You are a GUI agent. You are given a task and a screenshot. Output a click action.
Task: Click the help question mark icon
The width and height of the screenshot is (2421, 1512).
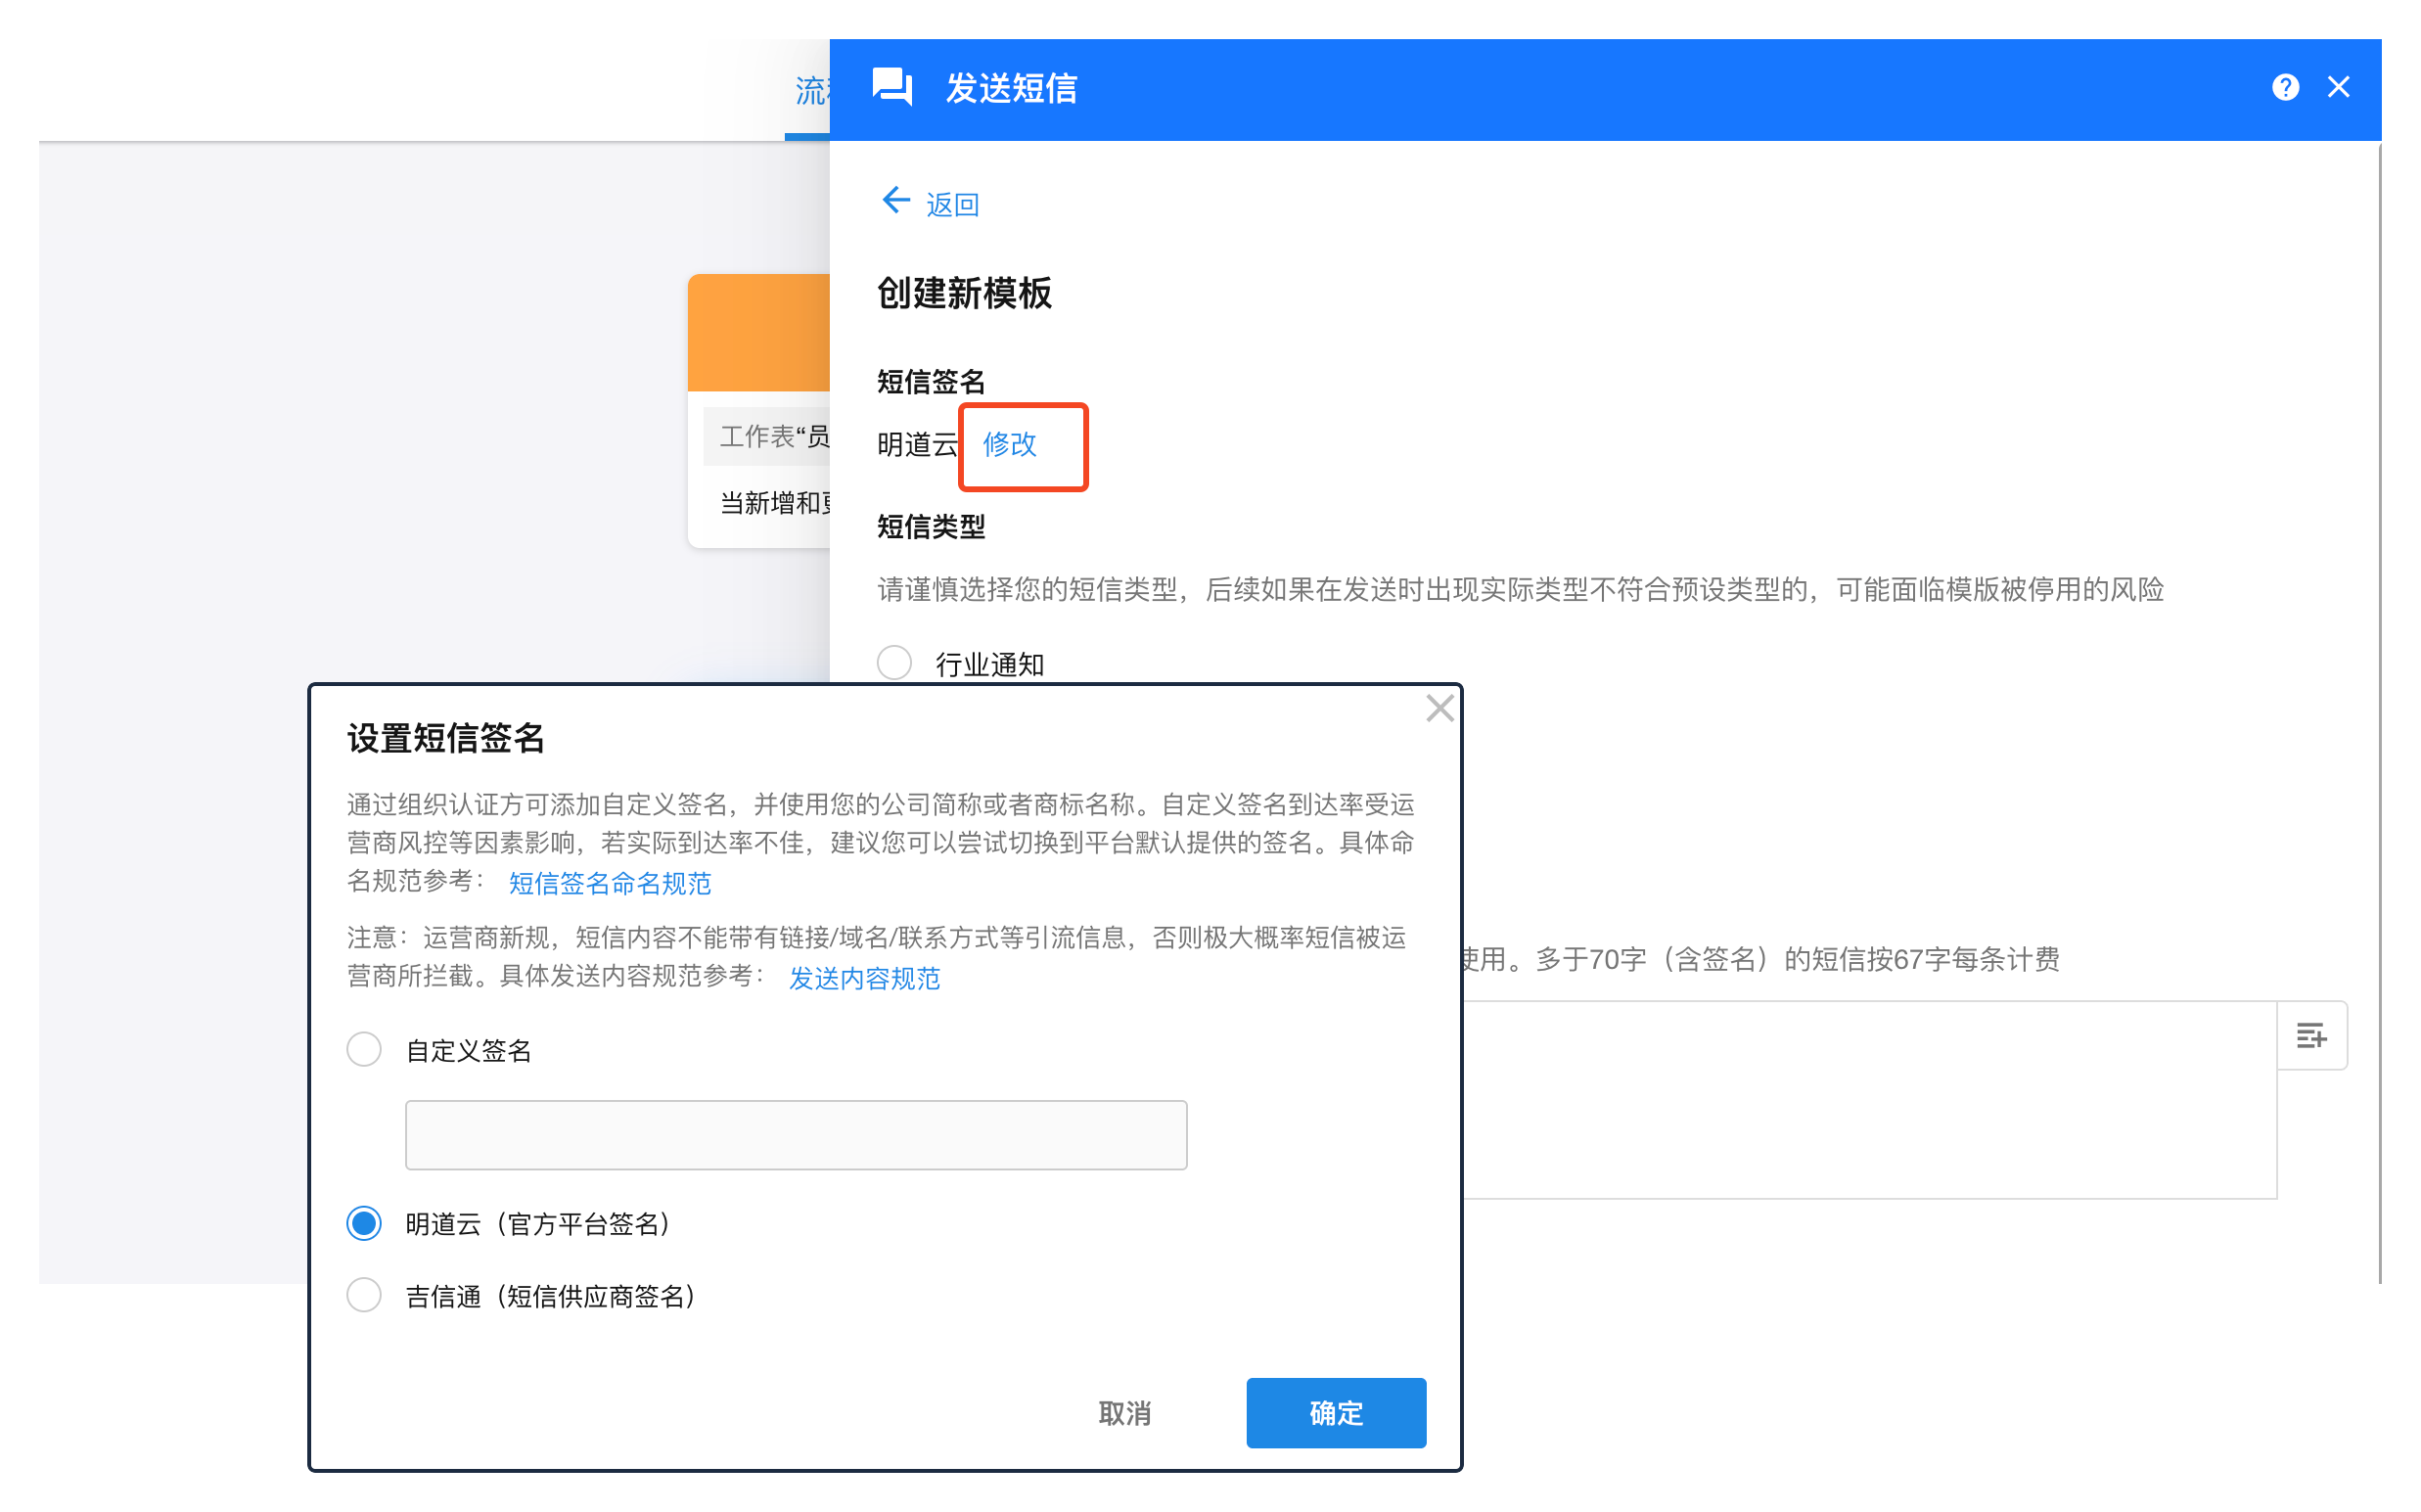(2284, 88)
